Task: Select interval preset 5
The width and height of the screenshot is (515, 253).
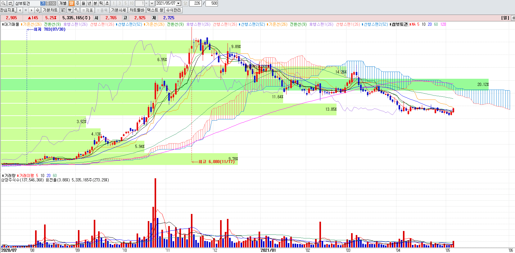Action: point(125,3)
